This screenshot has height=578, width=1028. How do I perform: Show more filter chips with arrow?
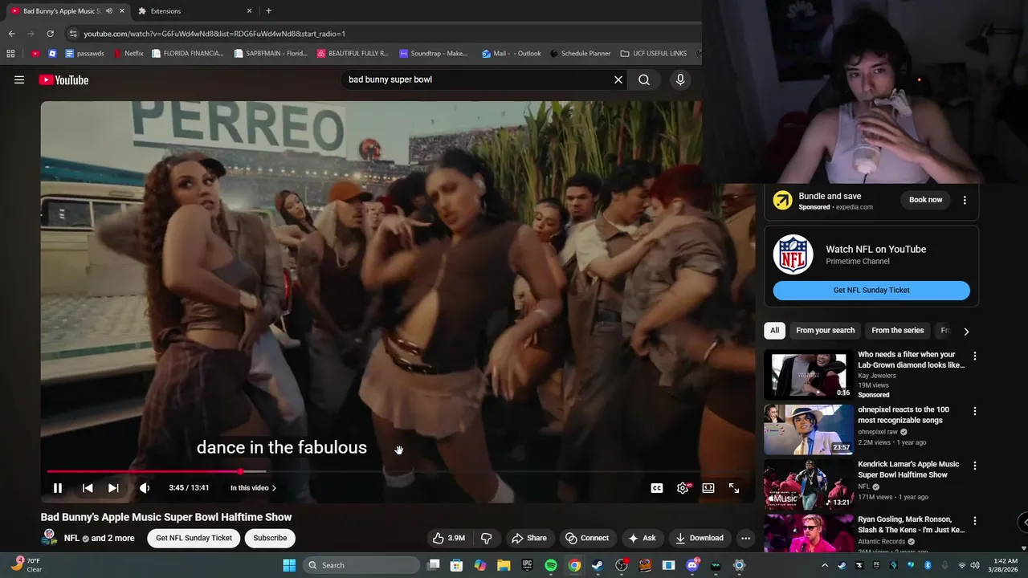point(966,331)
